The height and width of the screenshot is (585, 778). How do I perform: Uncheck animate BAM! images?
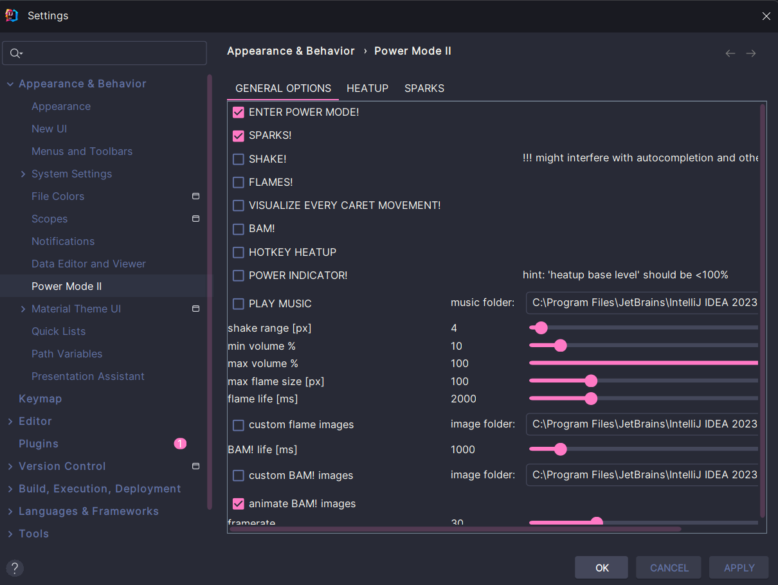click(239, 504)
